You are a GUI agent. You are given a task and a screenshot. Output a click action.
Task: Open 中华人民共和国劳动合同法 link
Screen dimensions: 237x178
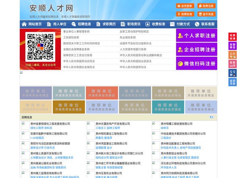[x=79, y=61]
